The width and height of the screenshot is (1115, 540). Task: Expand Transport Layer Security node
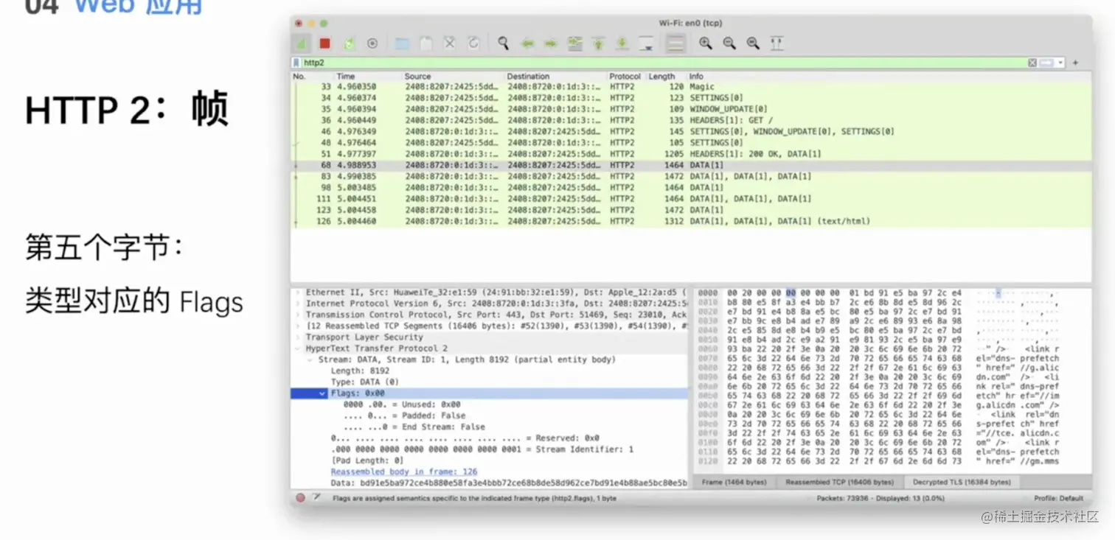click(298, 337)
